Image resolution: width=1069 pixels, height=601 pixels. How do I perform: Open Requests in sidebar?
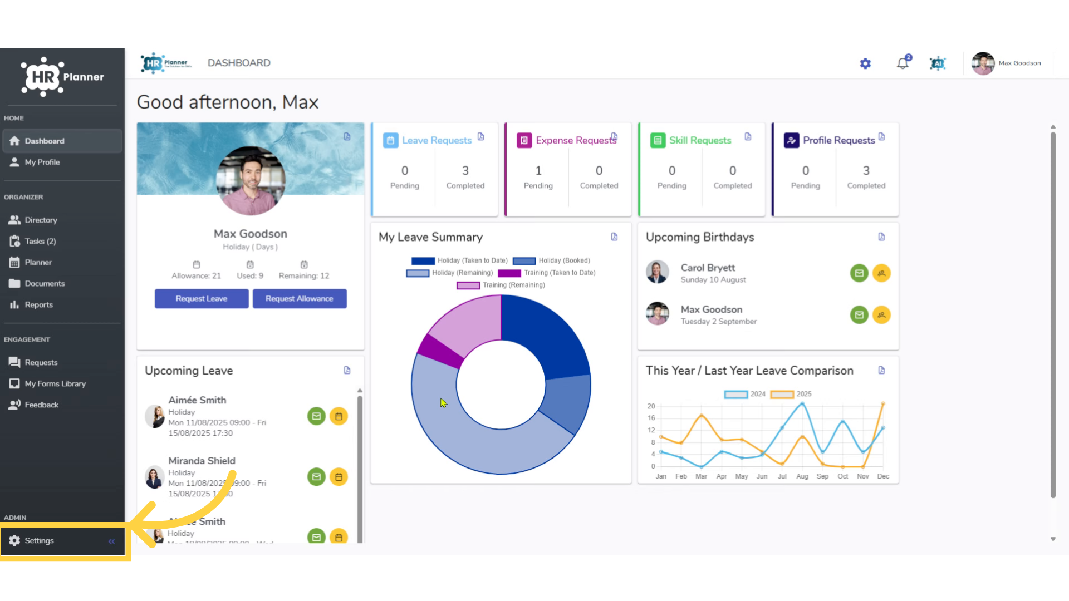pyautogui.click(x=62, y=363)
